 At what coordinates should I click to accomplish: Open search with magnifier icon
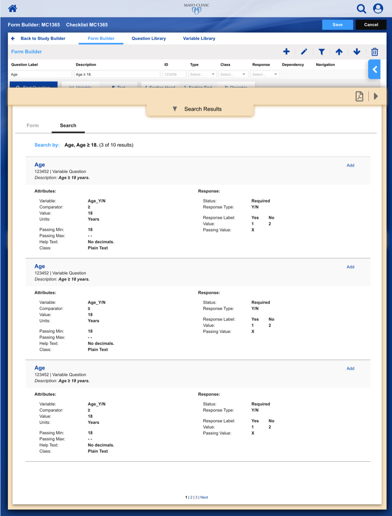[x=361, y=9]
